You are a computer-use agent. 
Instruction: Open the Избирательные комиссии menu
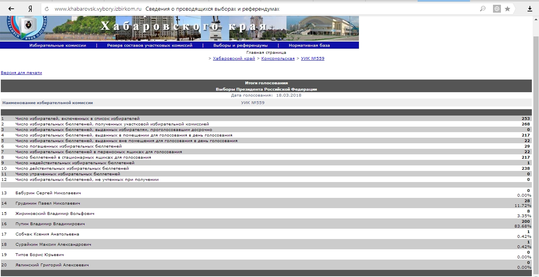tap(58, 45)
